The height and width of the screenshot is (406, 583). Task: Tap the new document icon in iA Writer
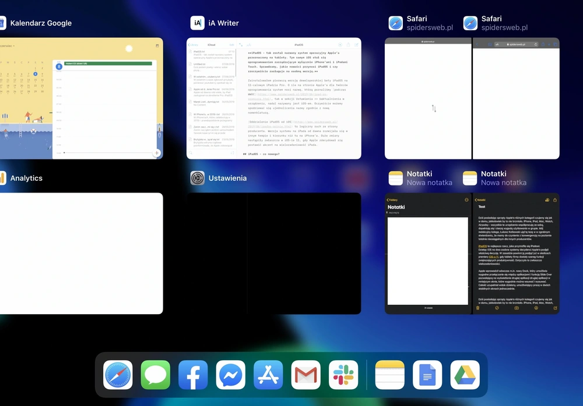(357, 45)
